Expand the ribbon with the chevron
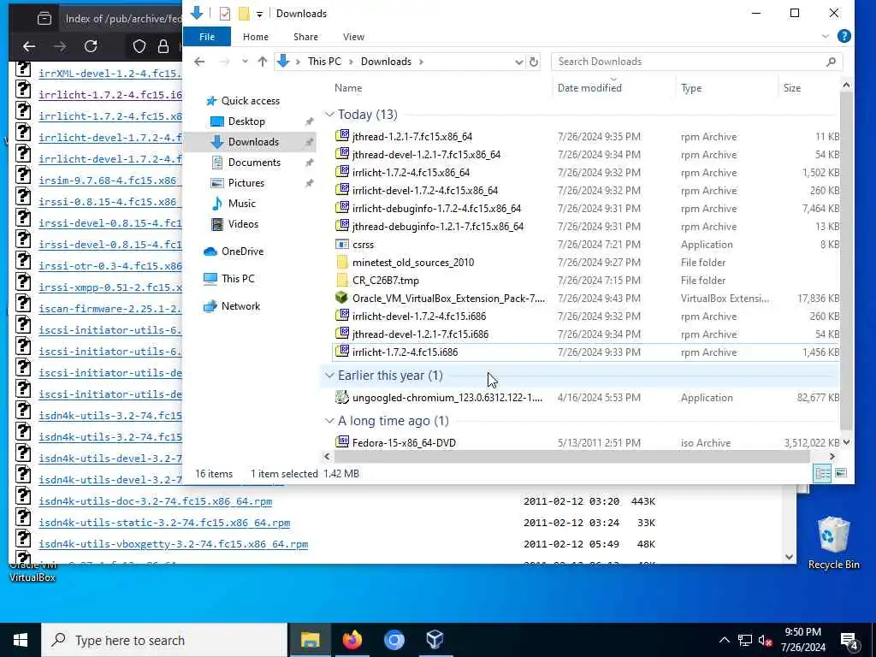 [x=826, y=36]
